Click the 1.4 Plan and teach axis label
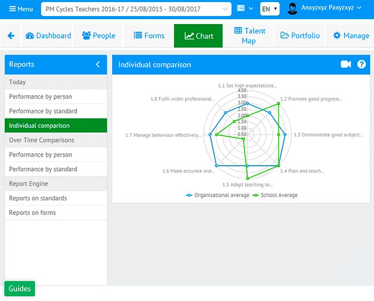Image resolution: width=374 pixels, height=301 pixels. tap(302, 171)
